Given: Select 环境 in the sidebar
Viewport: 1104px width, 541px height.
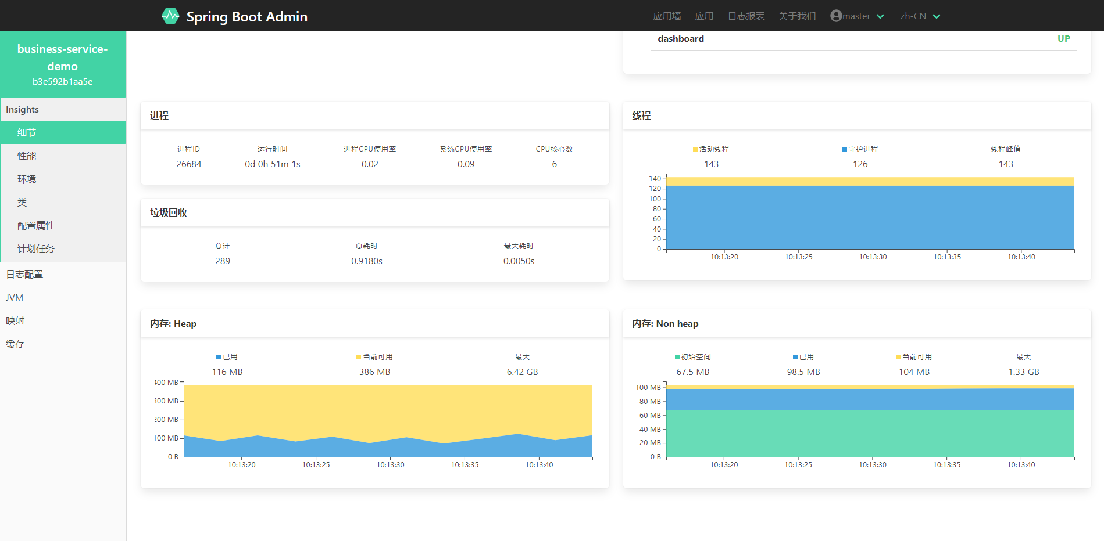Looking at the screenshot, I should [x=27, y=179].
